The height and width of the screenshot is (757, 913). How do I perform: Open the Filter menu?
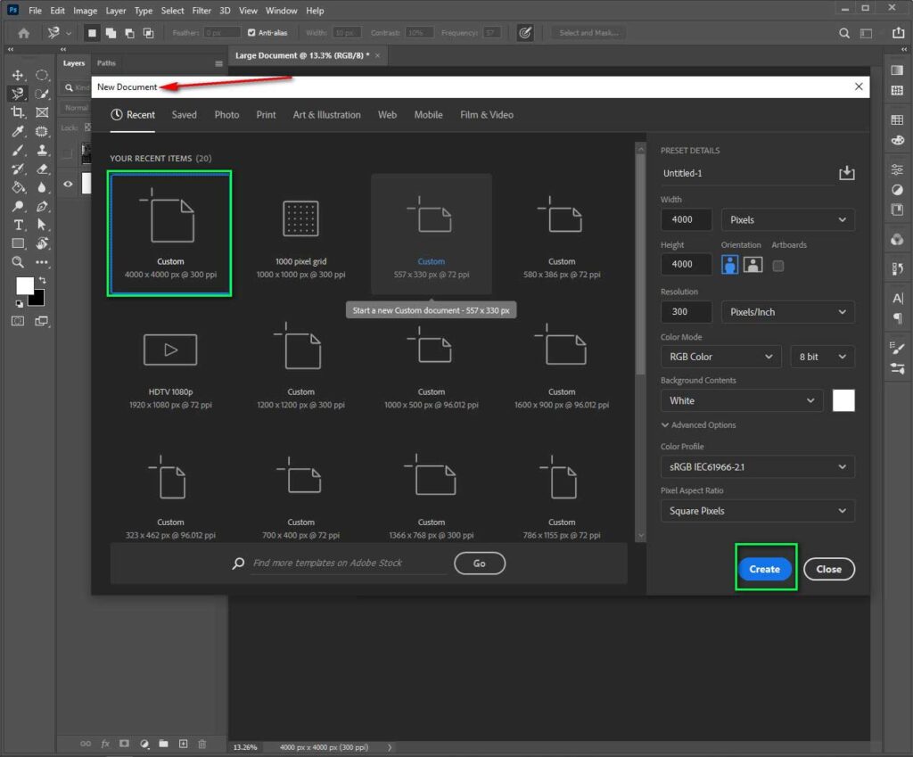click(x=202, y=10)
